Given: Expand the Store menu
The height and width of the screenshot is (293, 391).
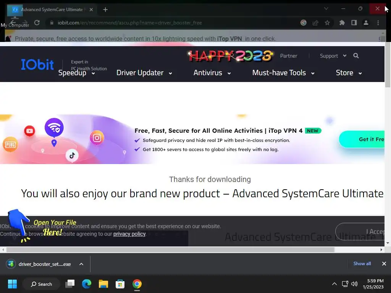Looking at the screenshot, I should [x=349, y=73].
